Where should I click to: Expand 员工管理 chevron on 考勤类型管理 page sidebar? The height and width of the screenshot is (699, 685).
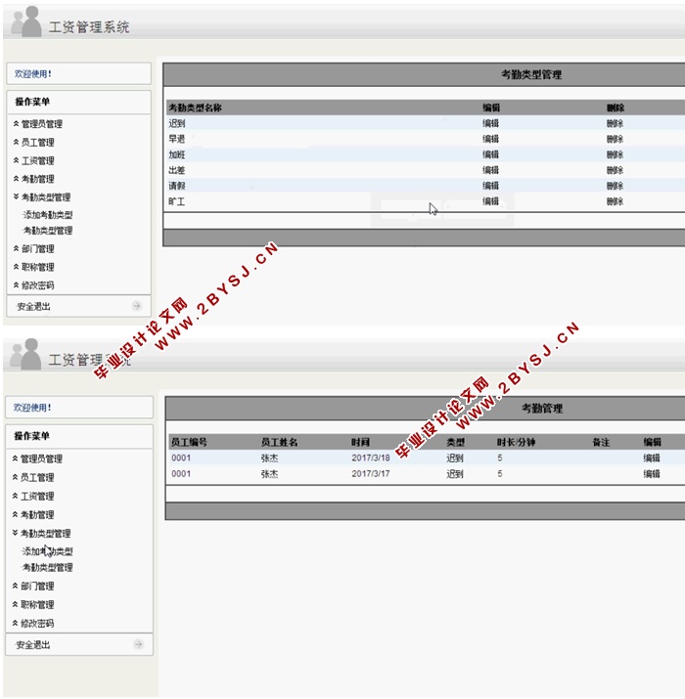point(16,142)
